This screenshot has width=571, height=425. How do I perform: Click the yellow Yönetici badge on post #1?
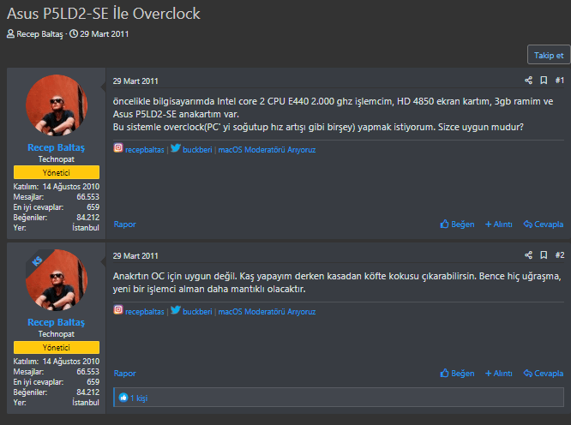[x=57, y=172]
